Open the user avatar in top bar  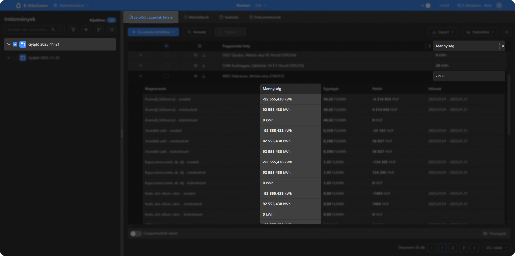tap(499, 5)
